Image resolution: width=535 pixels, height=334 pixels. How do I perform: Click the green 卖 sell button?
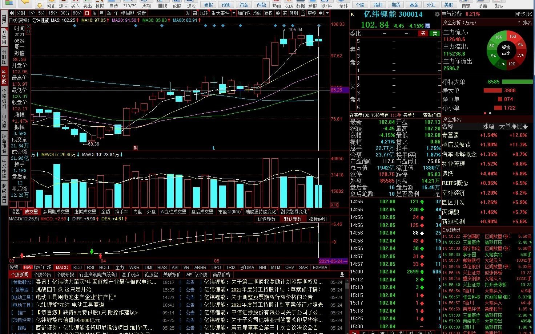pos(434,33)
